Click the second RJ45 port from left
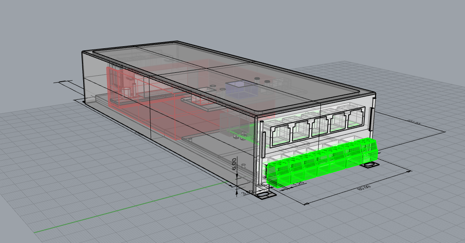The image size is (465, 243). (x=301, y=130)
